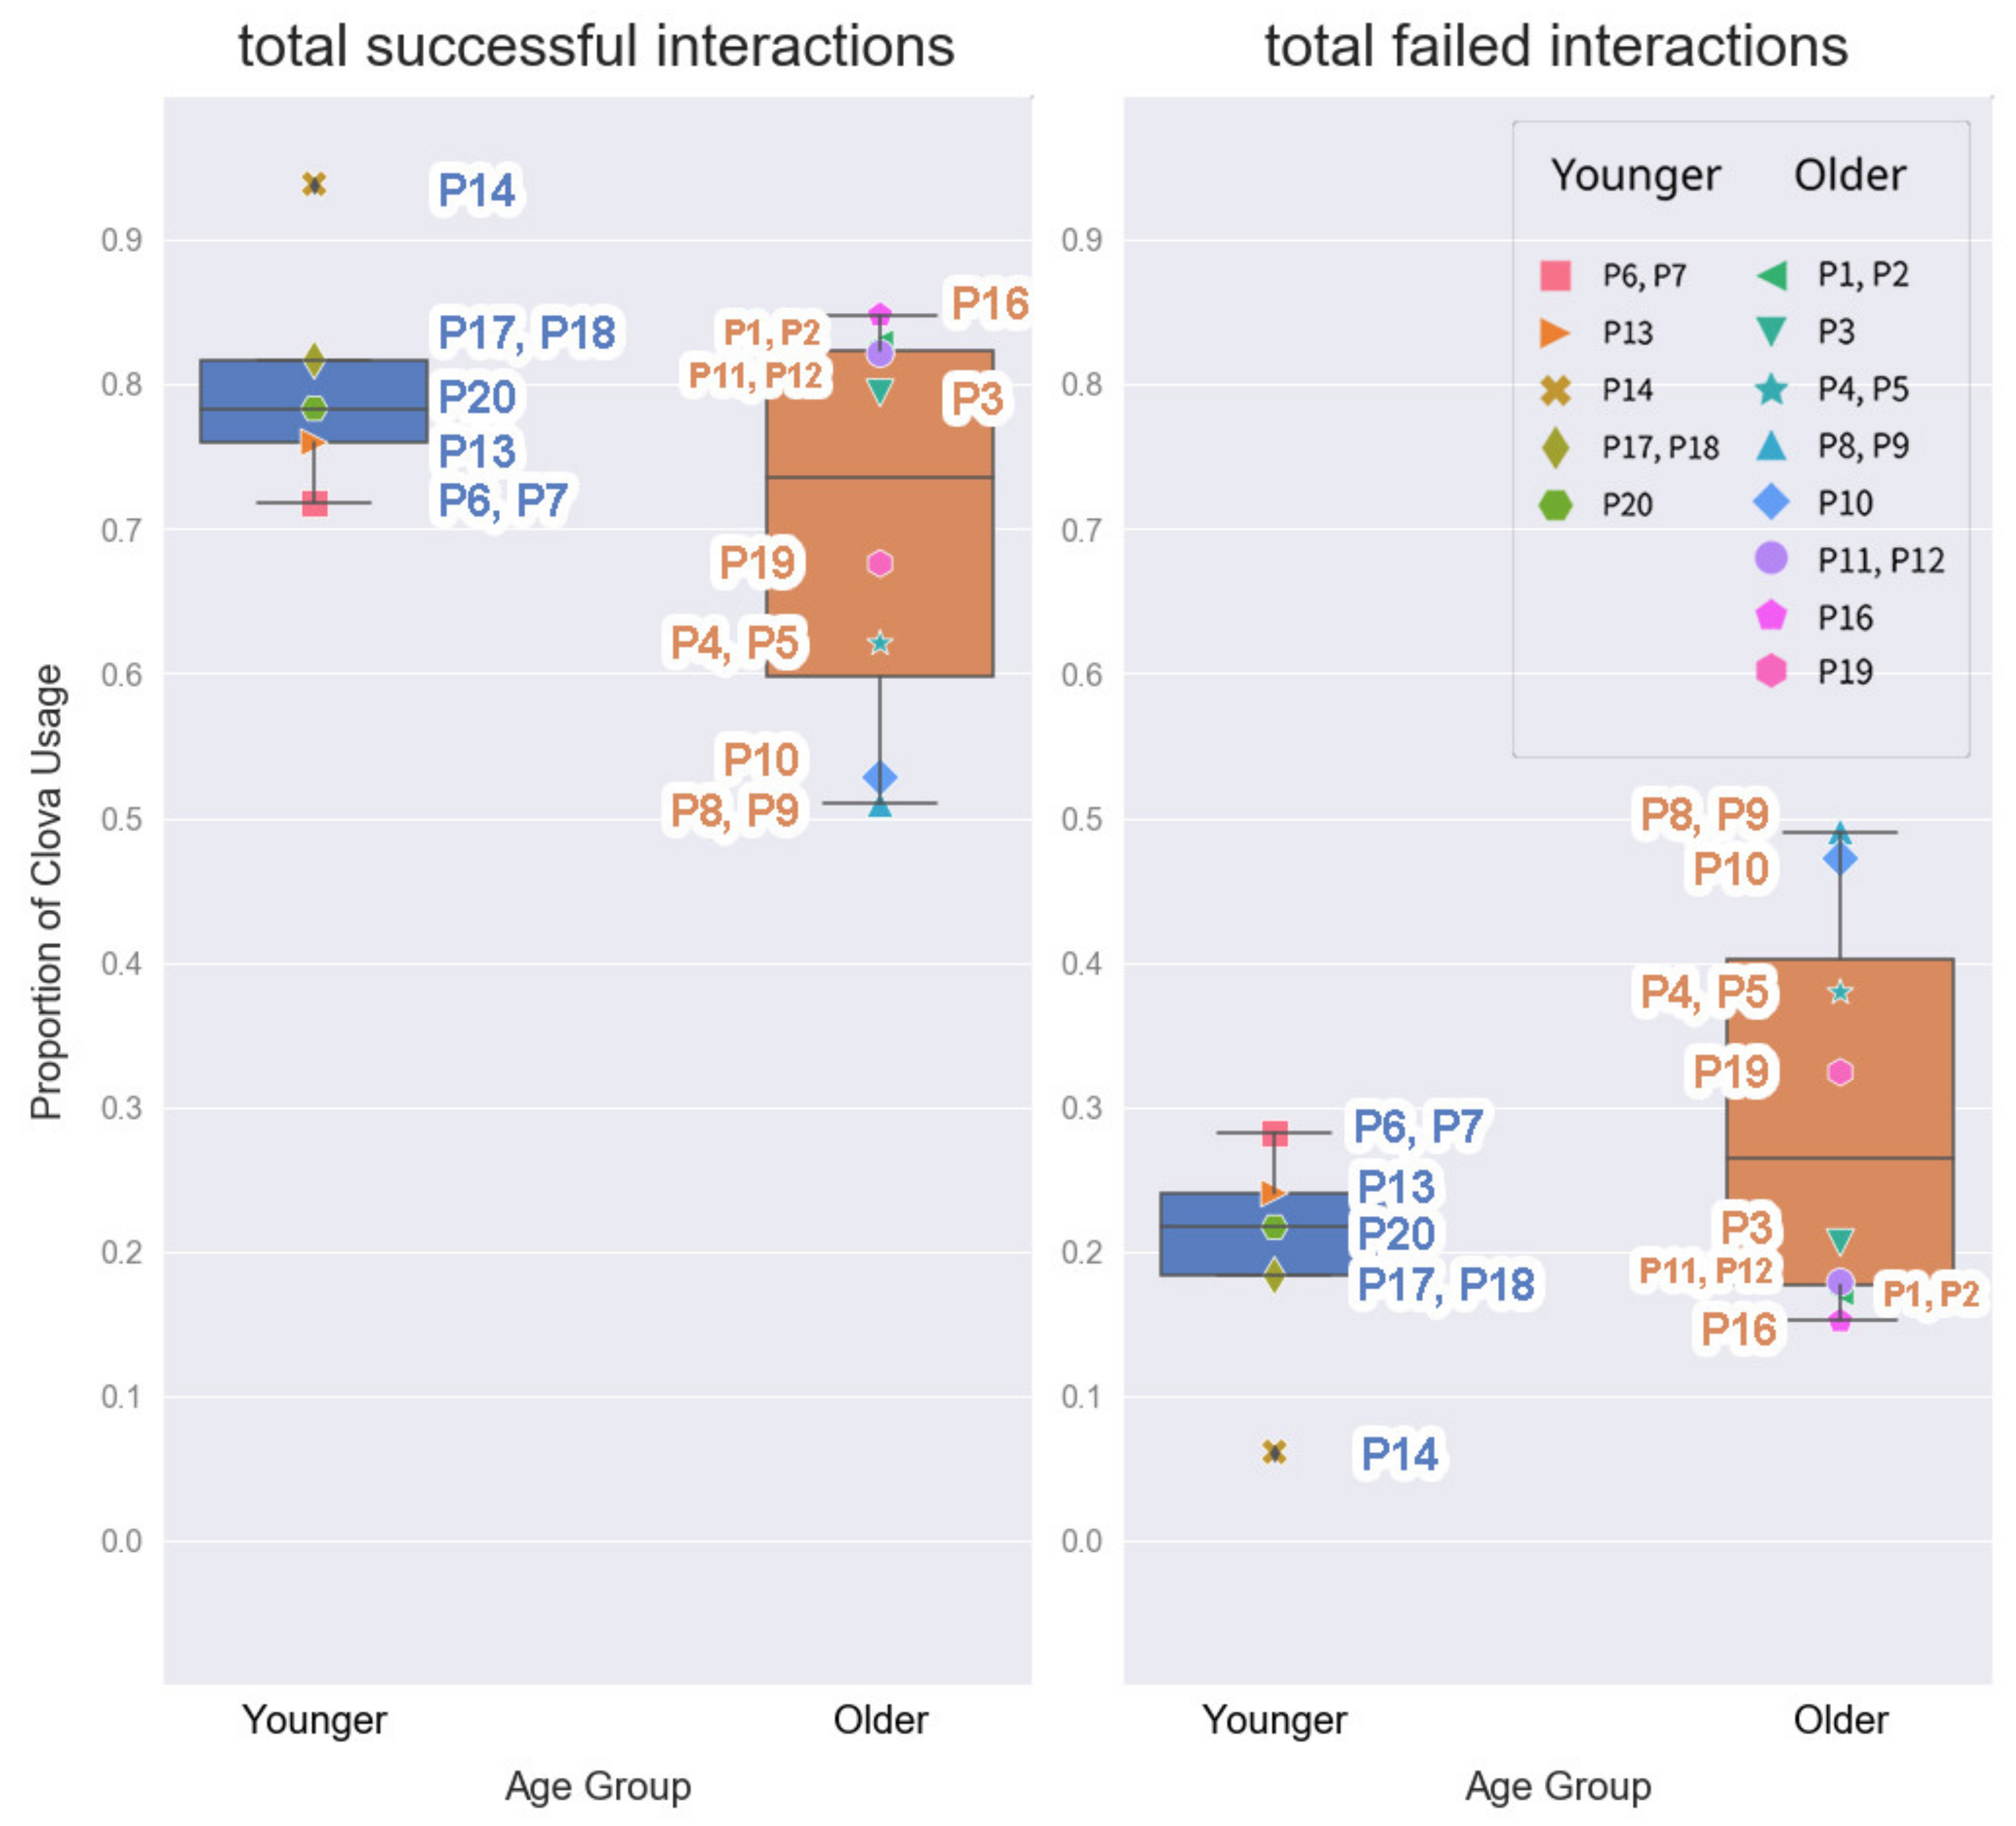2016x1826 pixels.
Task: Select the pink P6, P7 square legend marker
Action: (1555, 274)
